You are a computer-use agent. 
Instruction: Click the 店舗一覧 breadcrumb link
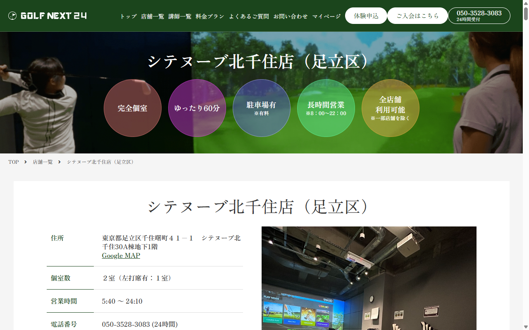point(43,162)
